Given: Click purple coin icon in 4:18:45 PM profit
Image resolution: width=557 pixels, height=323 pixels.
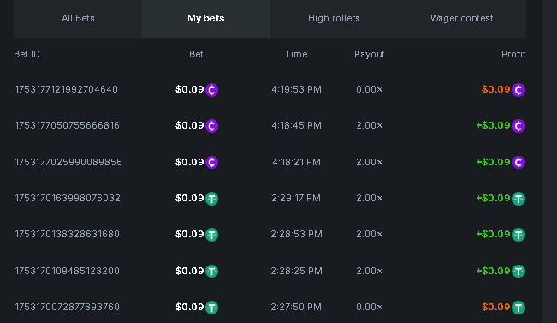Looking at the screenshot, I should pyautogui.click(x=518, y=126).
